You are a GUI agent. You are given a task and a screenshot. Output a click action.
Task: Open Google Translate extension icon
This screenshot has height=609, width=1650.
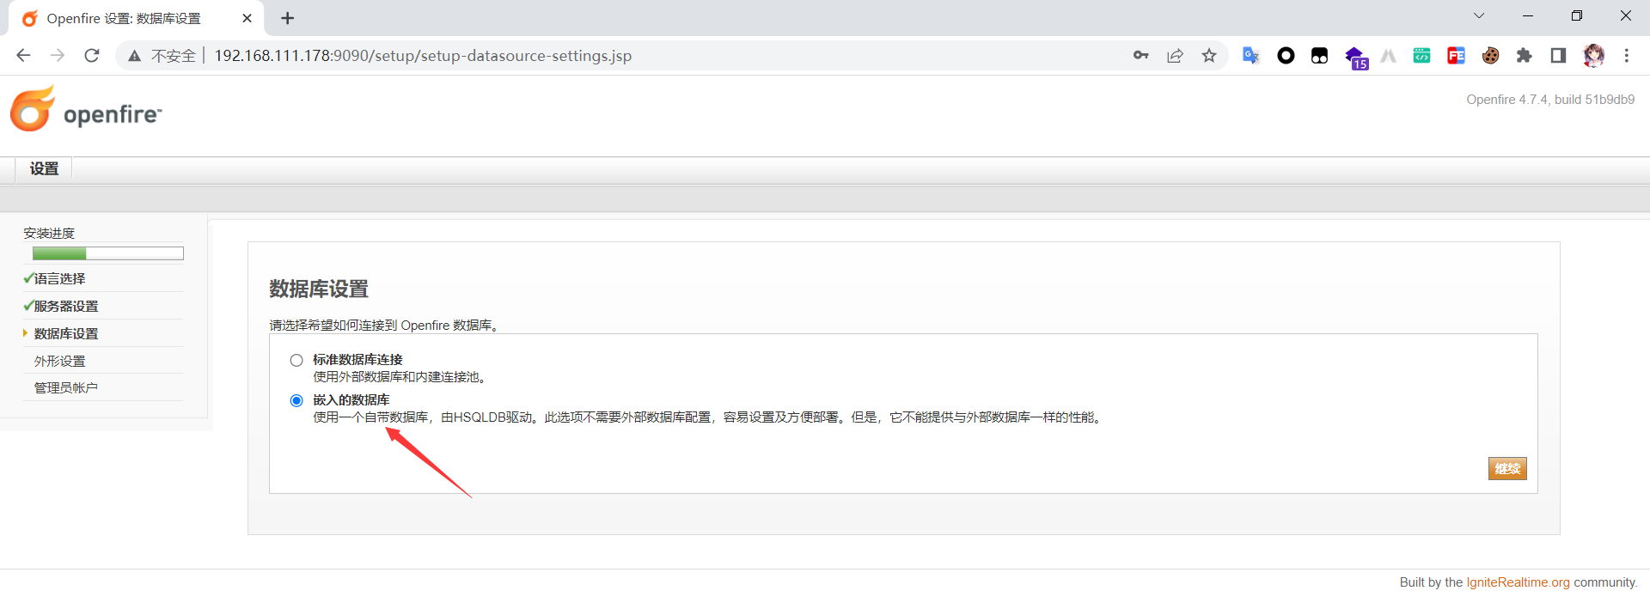[x=1251, y=56]
